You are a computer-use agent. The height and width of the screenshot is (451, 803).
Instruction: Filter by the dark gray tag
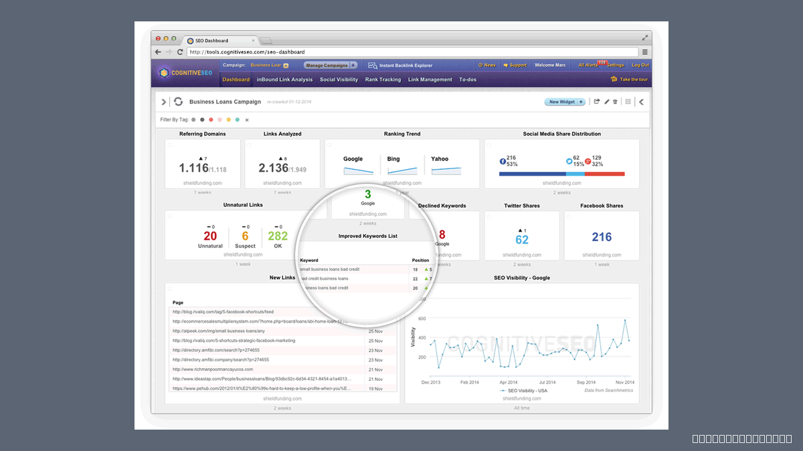(x=202, y=120)
